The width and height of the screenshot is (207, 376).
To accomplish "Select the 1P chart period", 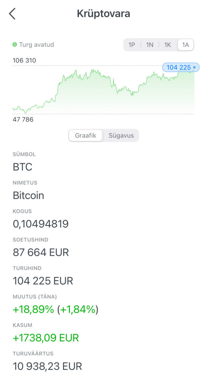I will (x=132, y=45).
